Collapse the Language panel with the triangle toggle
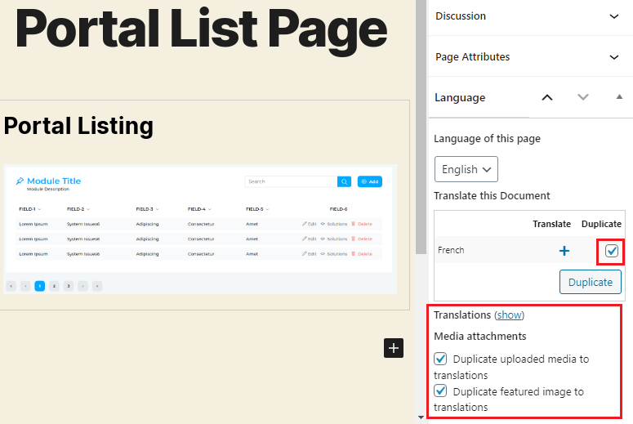The height and width of the screenshot is (424, 633). [619, 97]
